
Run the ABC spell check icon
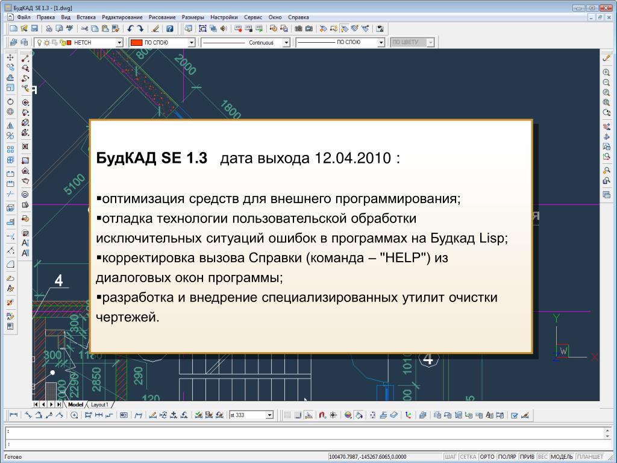point(70,28)
